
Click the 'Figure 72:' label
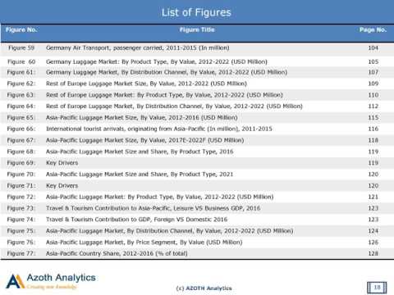(x=21, y=197)
